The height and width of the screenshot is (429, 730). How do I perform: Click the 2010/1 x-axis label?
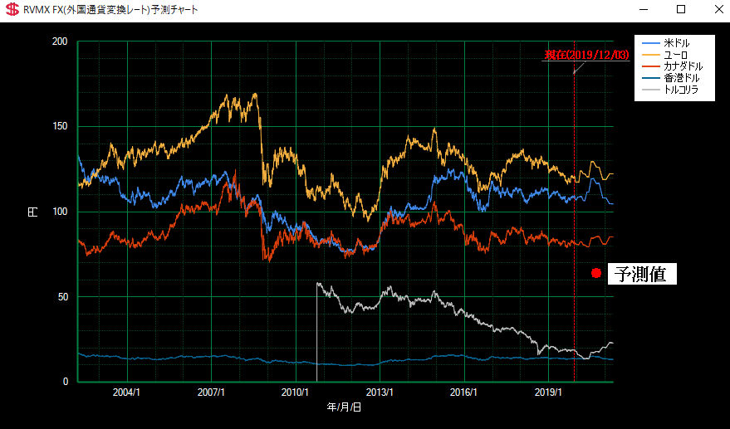tap(296, 392)
